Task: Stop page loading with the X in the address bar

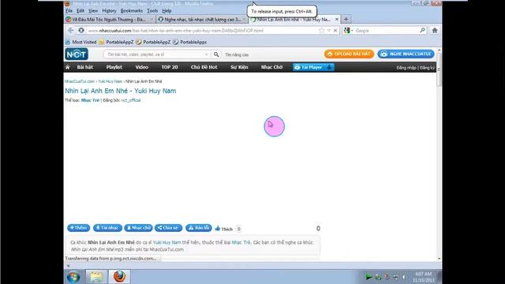Action: pyautogui.click(x=335, y=30)
